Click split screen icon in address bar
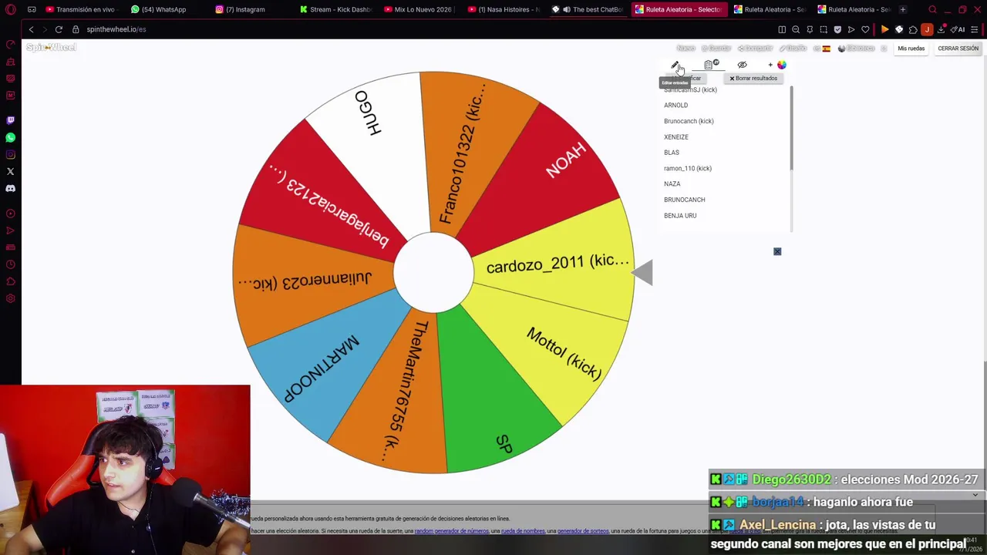 click(782, 29)
